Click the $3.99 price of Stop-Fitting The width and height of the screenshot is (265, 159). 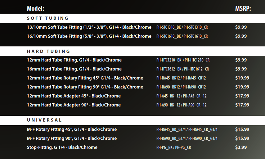[241, 147]
